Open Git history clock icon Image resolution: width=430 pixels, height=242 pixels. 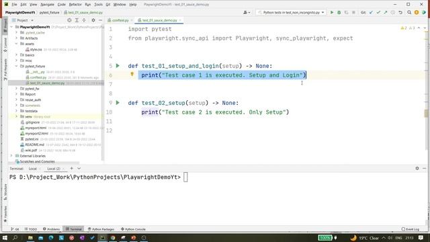tap(392, 12)
